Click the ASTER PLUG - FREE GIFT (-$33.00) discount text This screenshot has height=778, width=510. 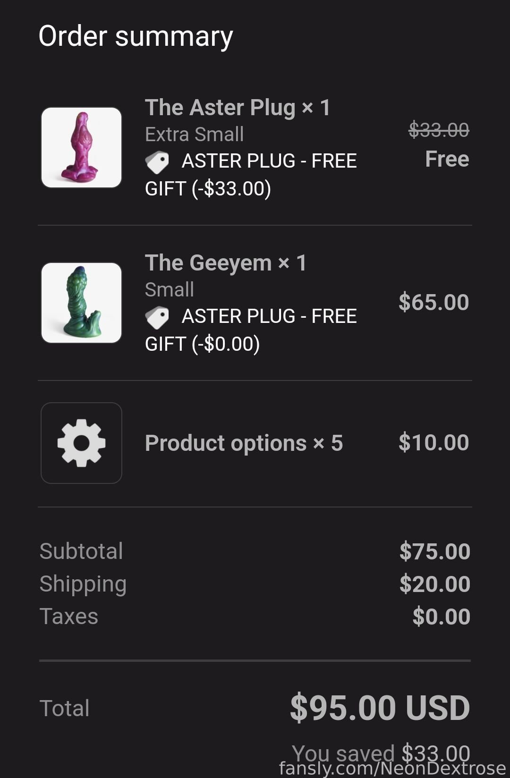pyautogui.click(x=251, y=175)
